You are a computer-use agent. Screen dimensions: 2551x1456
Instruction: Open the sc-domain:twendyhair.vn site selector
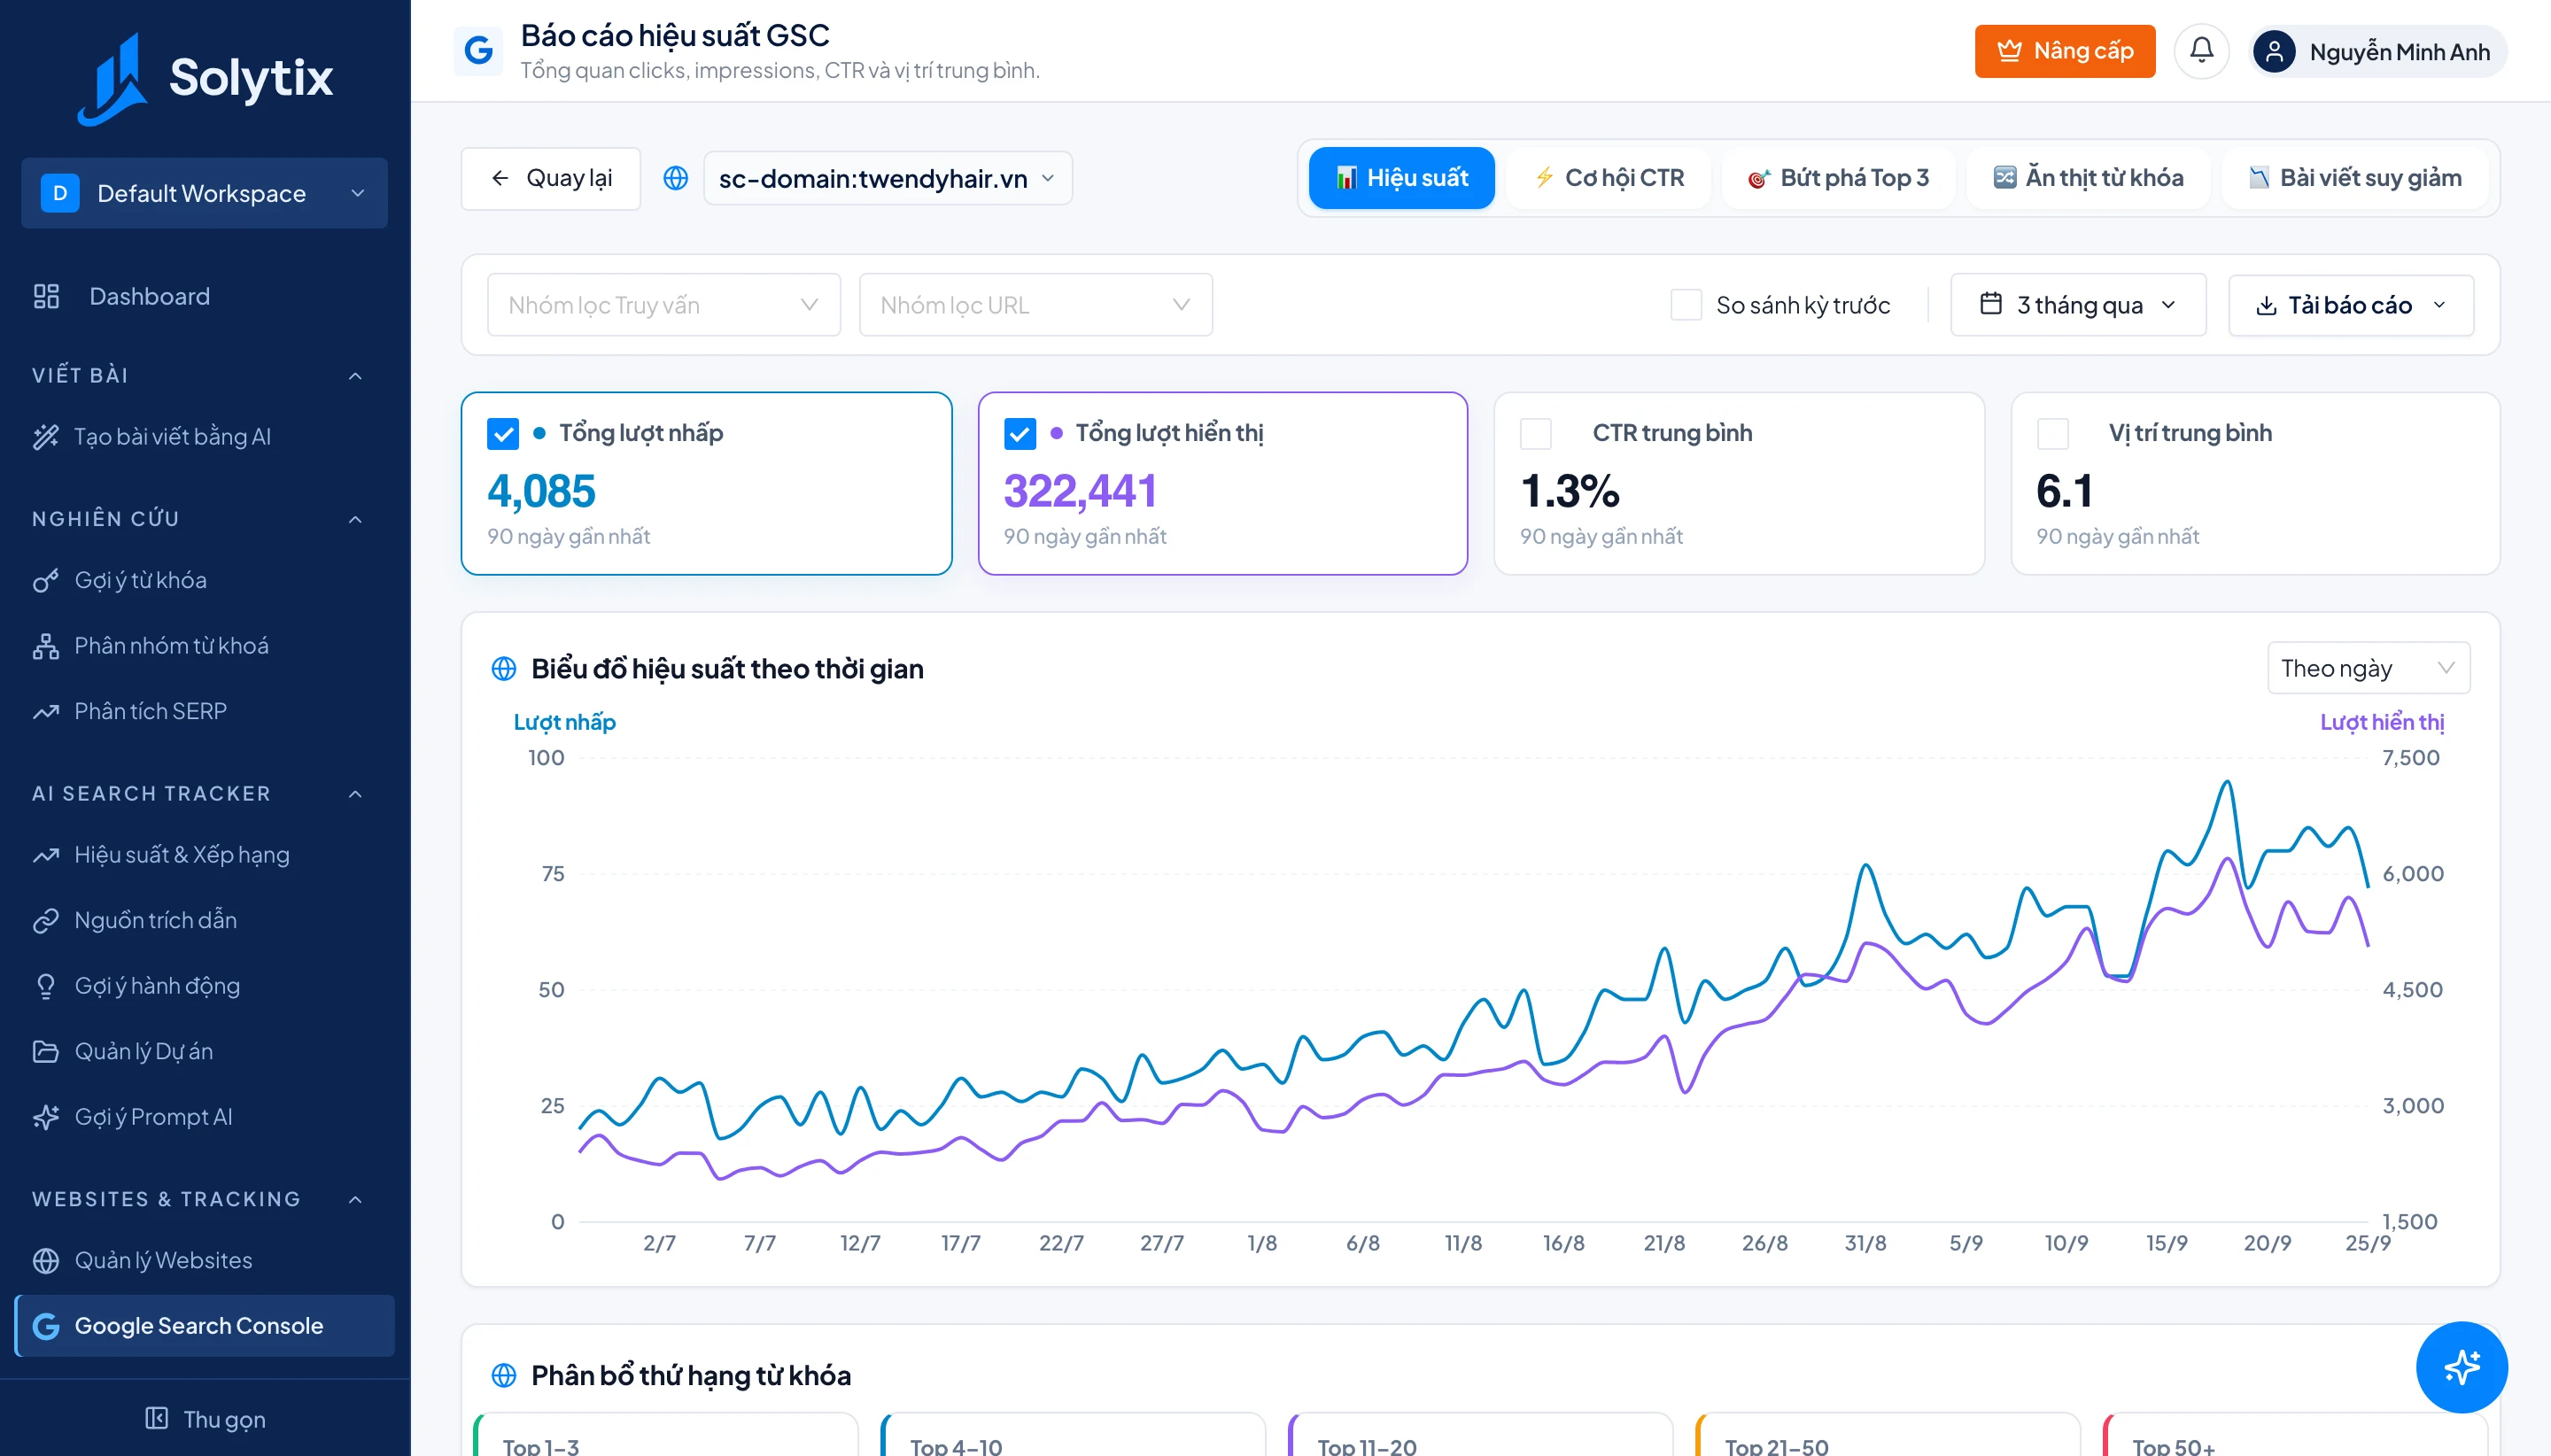[887, 178]
